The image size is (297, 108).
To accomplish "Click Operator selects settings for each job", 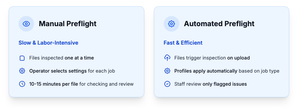I will pos(72,71).
